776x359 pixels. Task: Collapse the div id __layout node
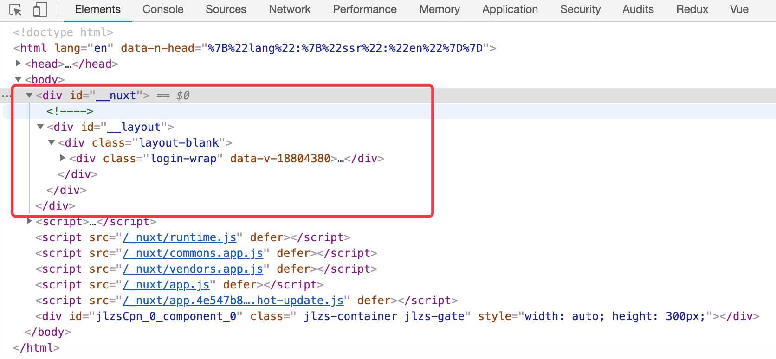40,127
